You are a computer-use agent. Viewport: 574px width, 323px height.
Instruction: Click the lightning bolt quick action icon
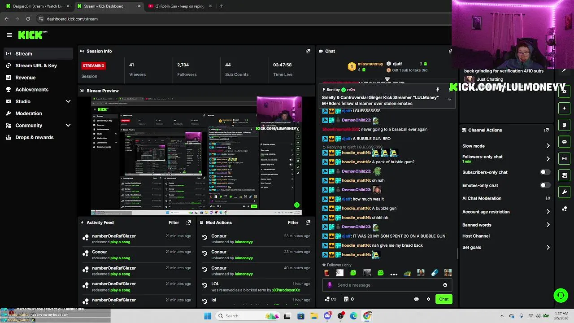coord(564,108)
